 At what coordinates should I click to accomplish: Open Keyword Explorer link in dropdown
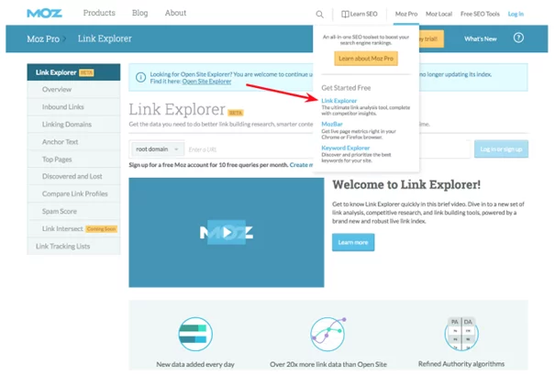(x=346, y=148)
